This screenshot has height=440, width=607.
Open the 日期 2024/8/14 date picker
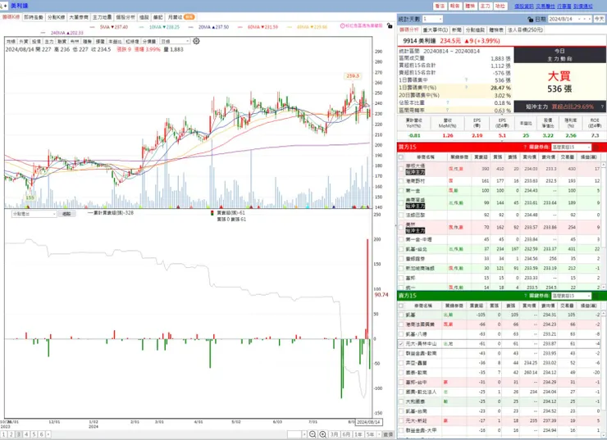569,19
